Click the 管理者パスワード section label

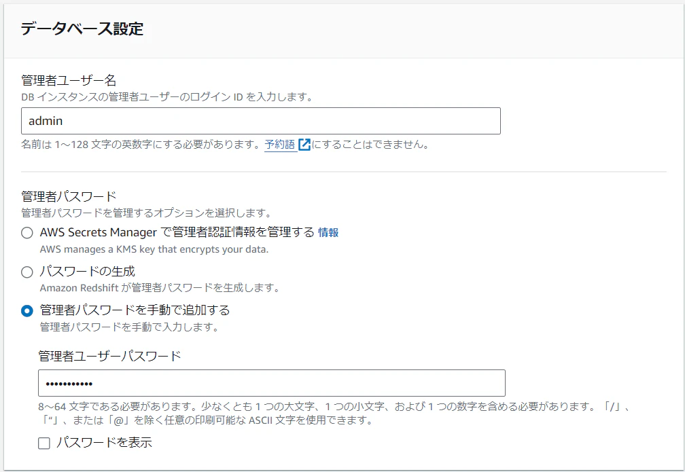point(69,196)
